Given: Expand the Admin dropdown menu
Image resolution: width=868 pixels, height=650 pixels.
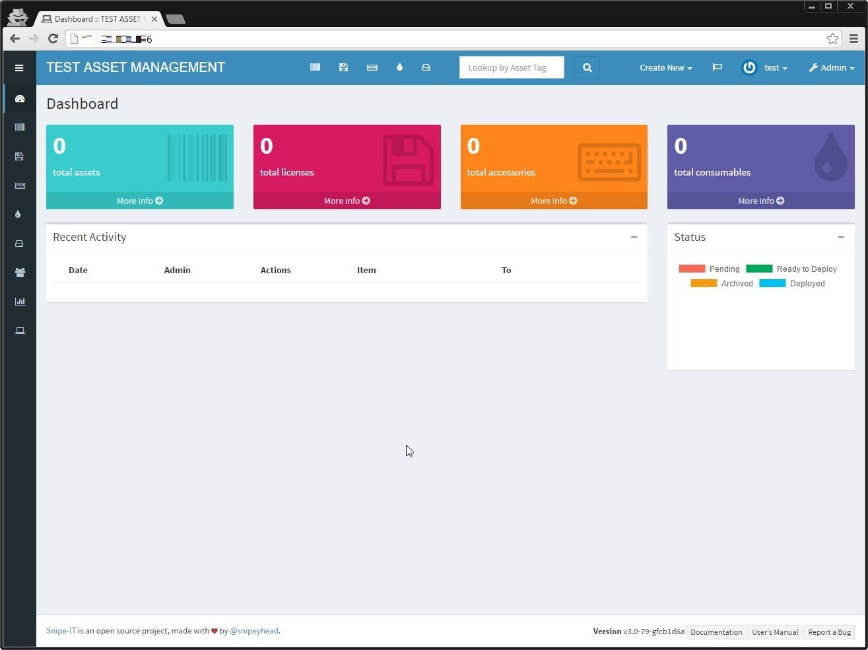Looking at the screenshot, I should pyautogui.click(x=831, y=67).
